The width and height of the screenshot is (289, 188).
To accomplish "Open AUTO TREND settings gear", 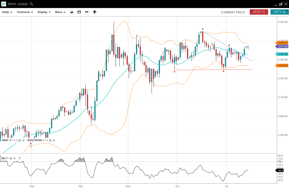I will pyautogui.click(x=50, y=141).
